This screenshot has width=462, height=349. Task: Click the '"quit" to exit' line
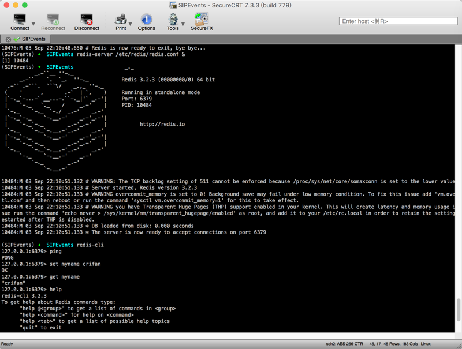[x=40, y=328]
